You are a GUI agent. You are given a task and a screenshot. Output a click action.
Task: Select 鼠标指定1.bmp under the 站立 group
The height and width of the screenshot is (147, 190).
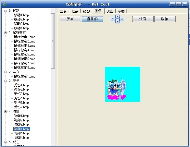pyautogui.click(x=25, y=76)
